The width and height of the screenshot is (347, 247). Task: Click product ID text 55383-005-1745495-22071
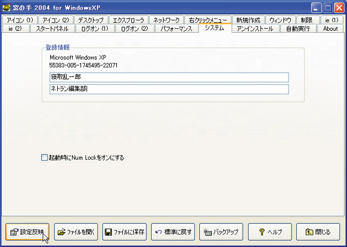tap(84, 65)
